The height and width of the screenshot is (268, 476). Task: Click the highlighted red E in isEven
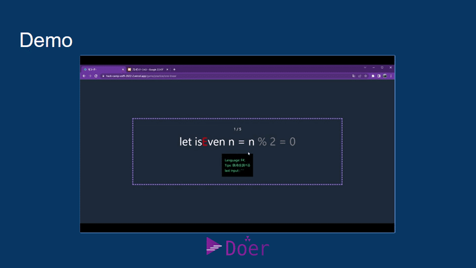[x=205, y=141]
